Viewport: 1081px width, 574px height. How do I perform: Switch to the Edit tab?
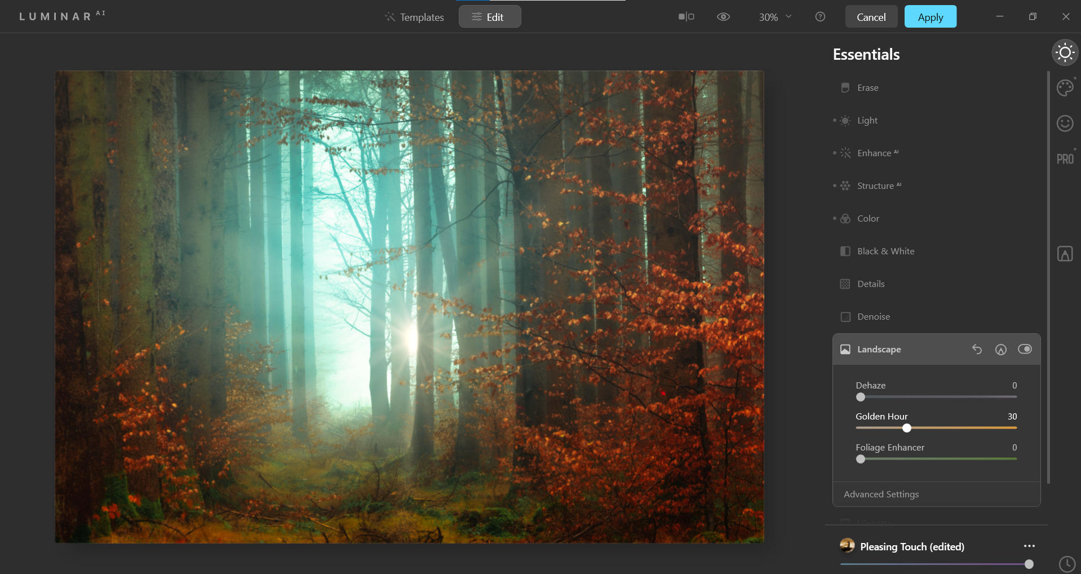(490, 17)
